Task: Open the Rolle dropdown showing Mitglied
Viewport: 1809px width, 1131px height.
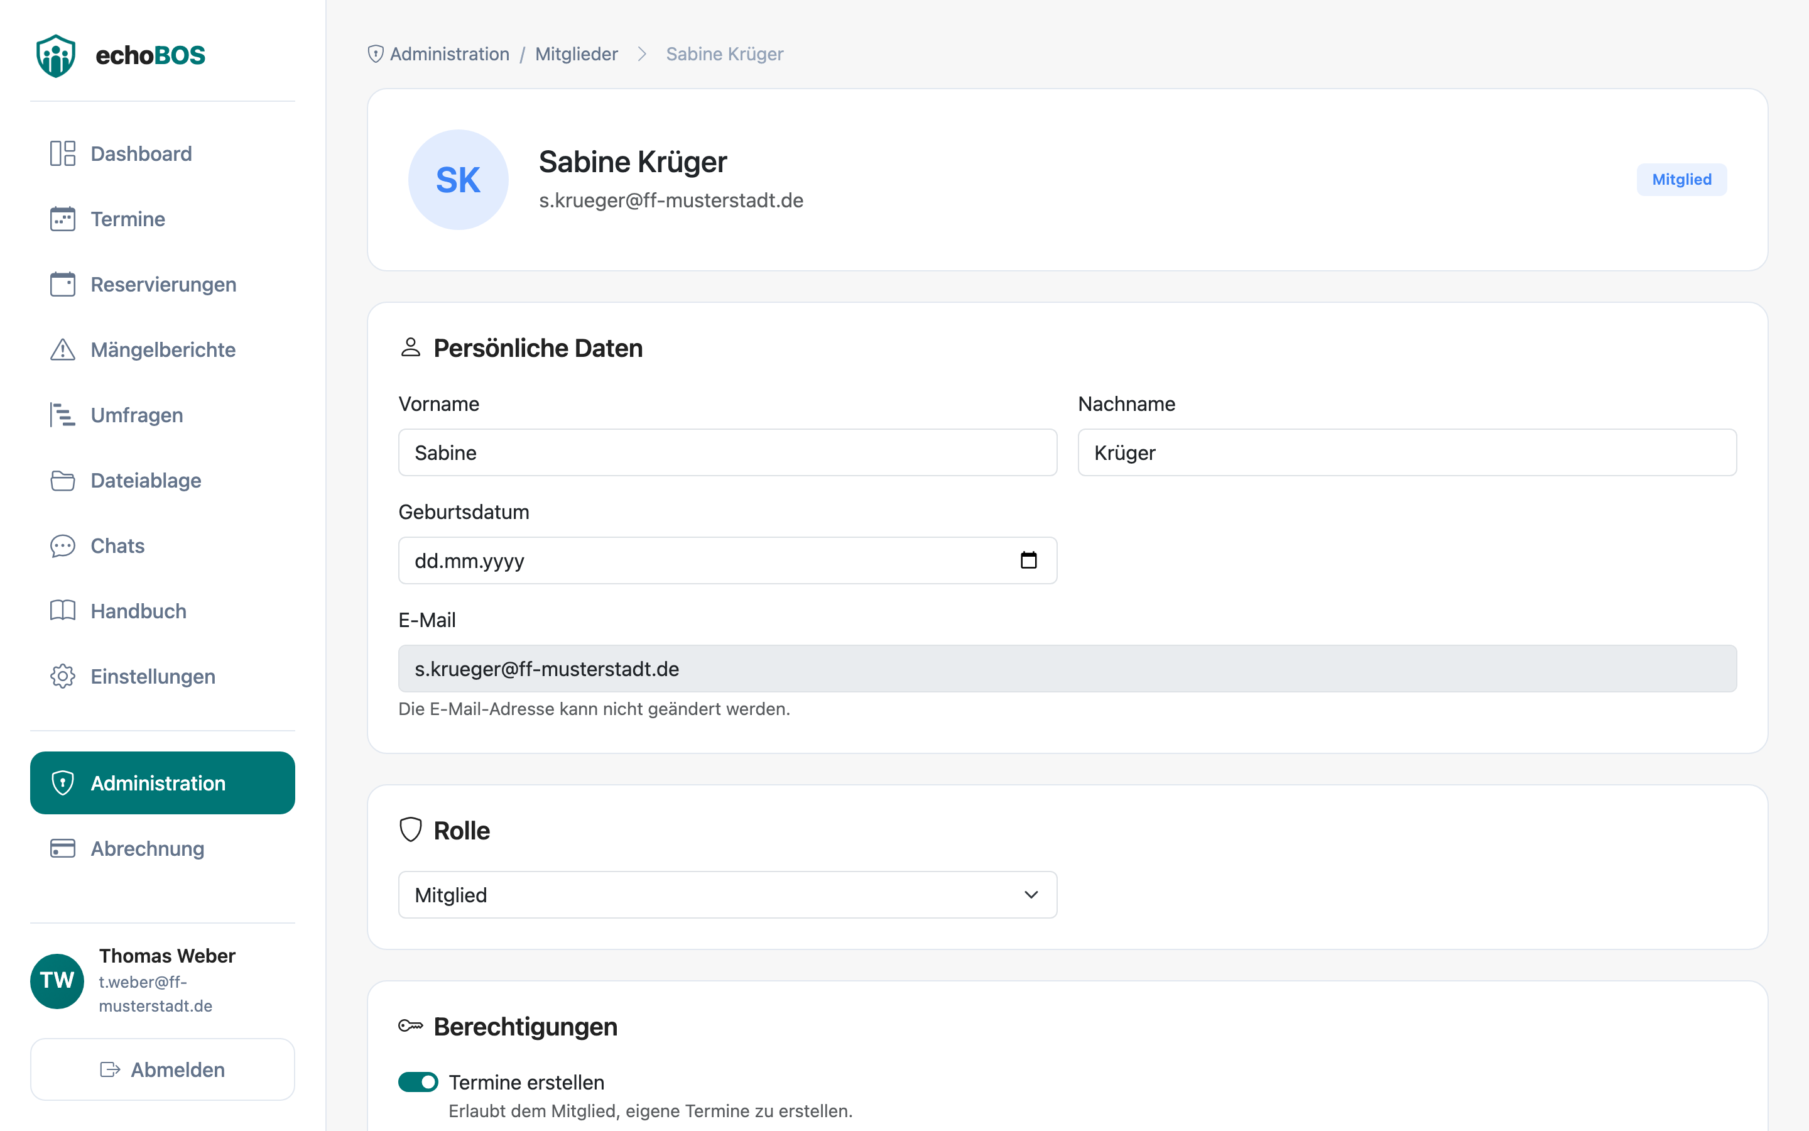Action: click(727, 895)
